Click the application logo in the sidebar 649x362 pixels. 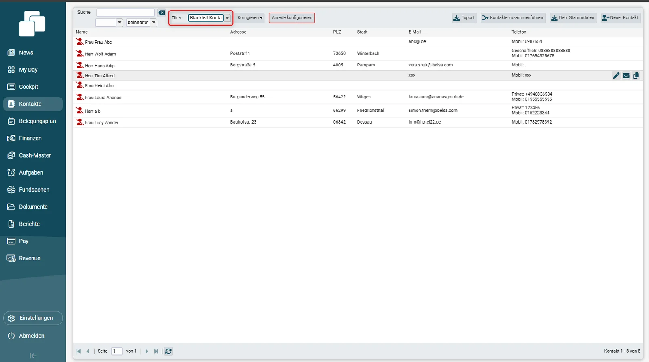click(x=32, y=23)
